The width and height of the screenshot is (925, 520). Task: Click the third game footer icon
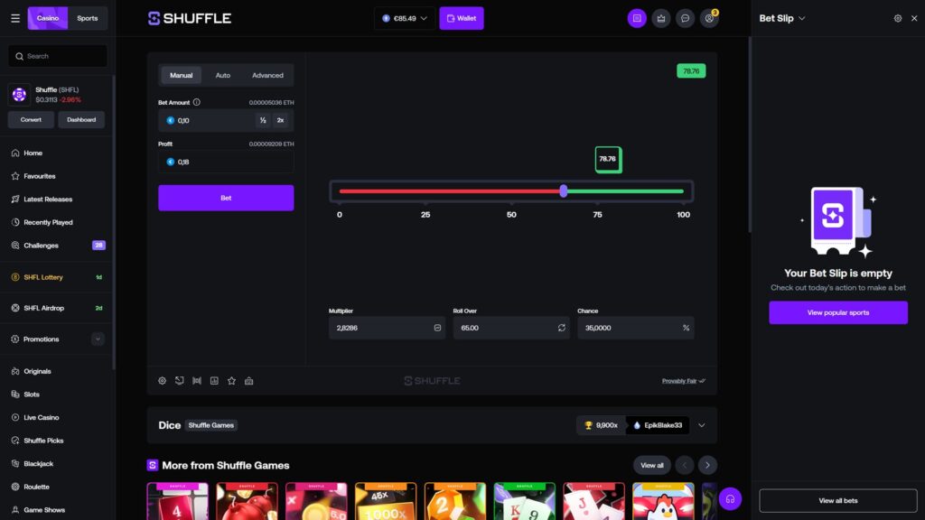197,381
